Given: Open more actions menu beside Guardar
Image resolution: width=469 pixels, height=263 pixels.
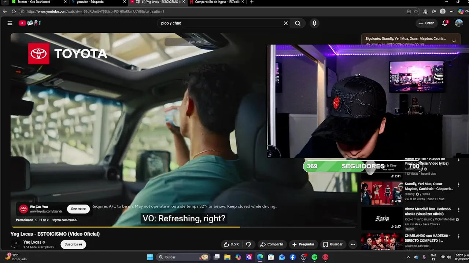Looking at the screenshot, I should 353,244.
